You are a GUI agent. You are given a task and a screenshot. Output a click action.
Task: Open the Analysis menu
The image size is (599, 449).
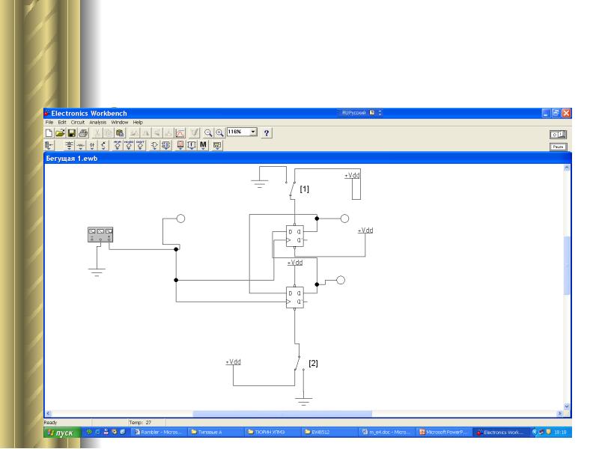coord(98,122)
